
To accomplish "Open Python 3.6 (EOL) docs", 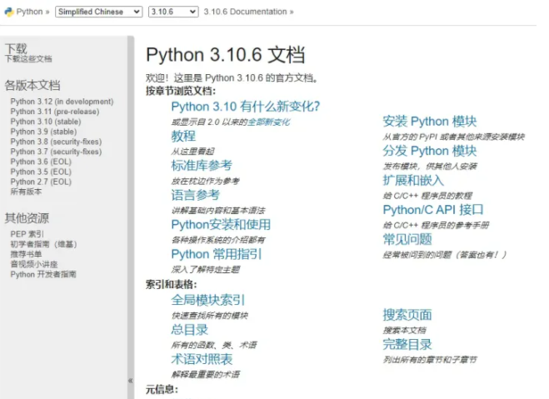I will [41, 162].
